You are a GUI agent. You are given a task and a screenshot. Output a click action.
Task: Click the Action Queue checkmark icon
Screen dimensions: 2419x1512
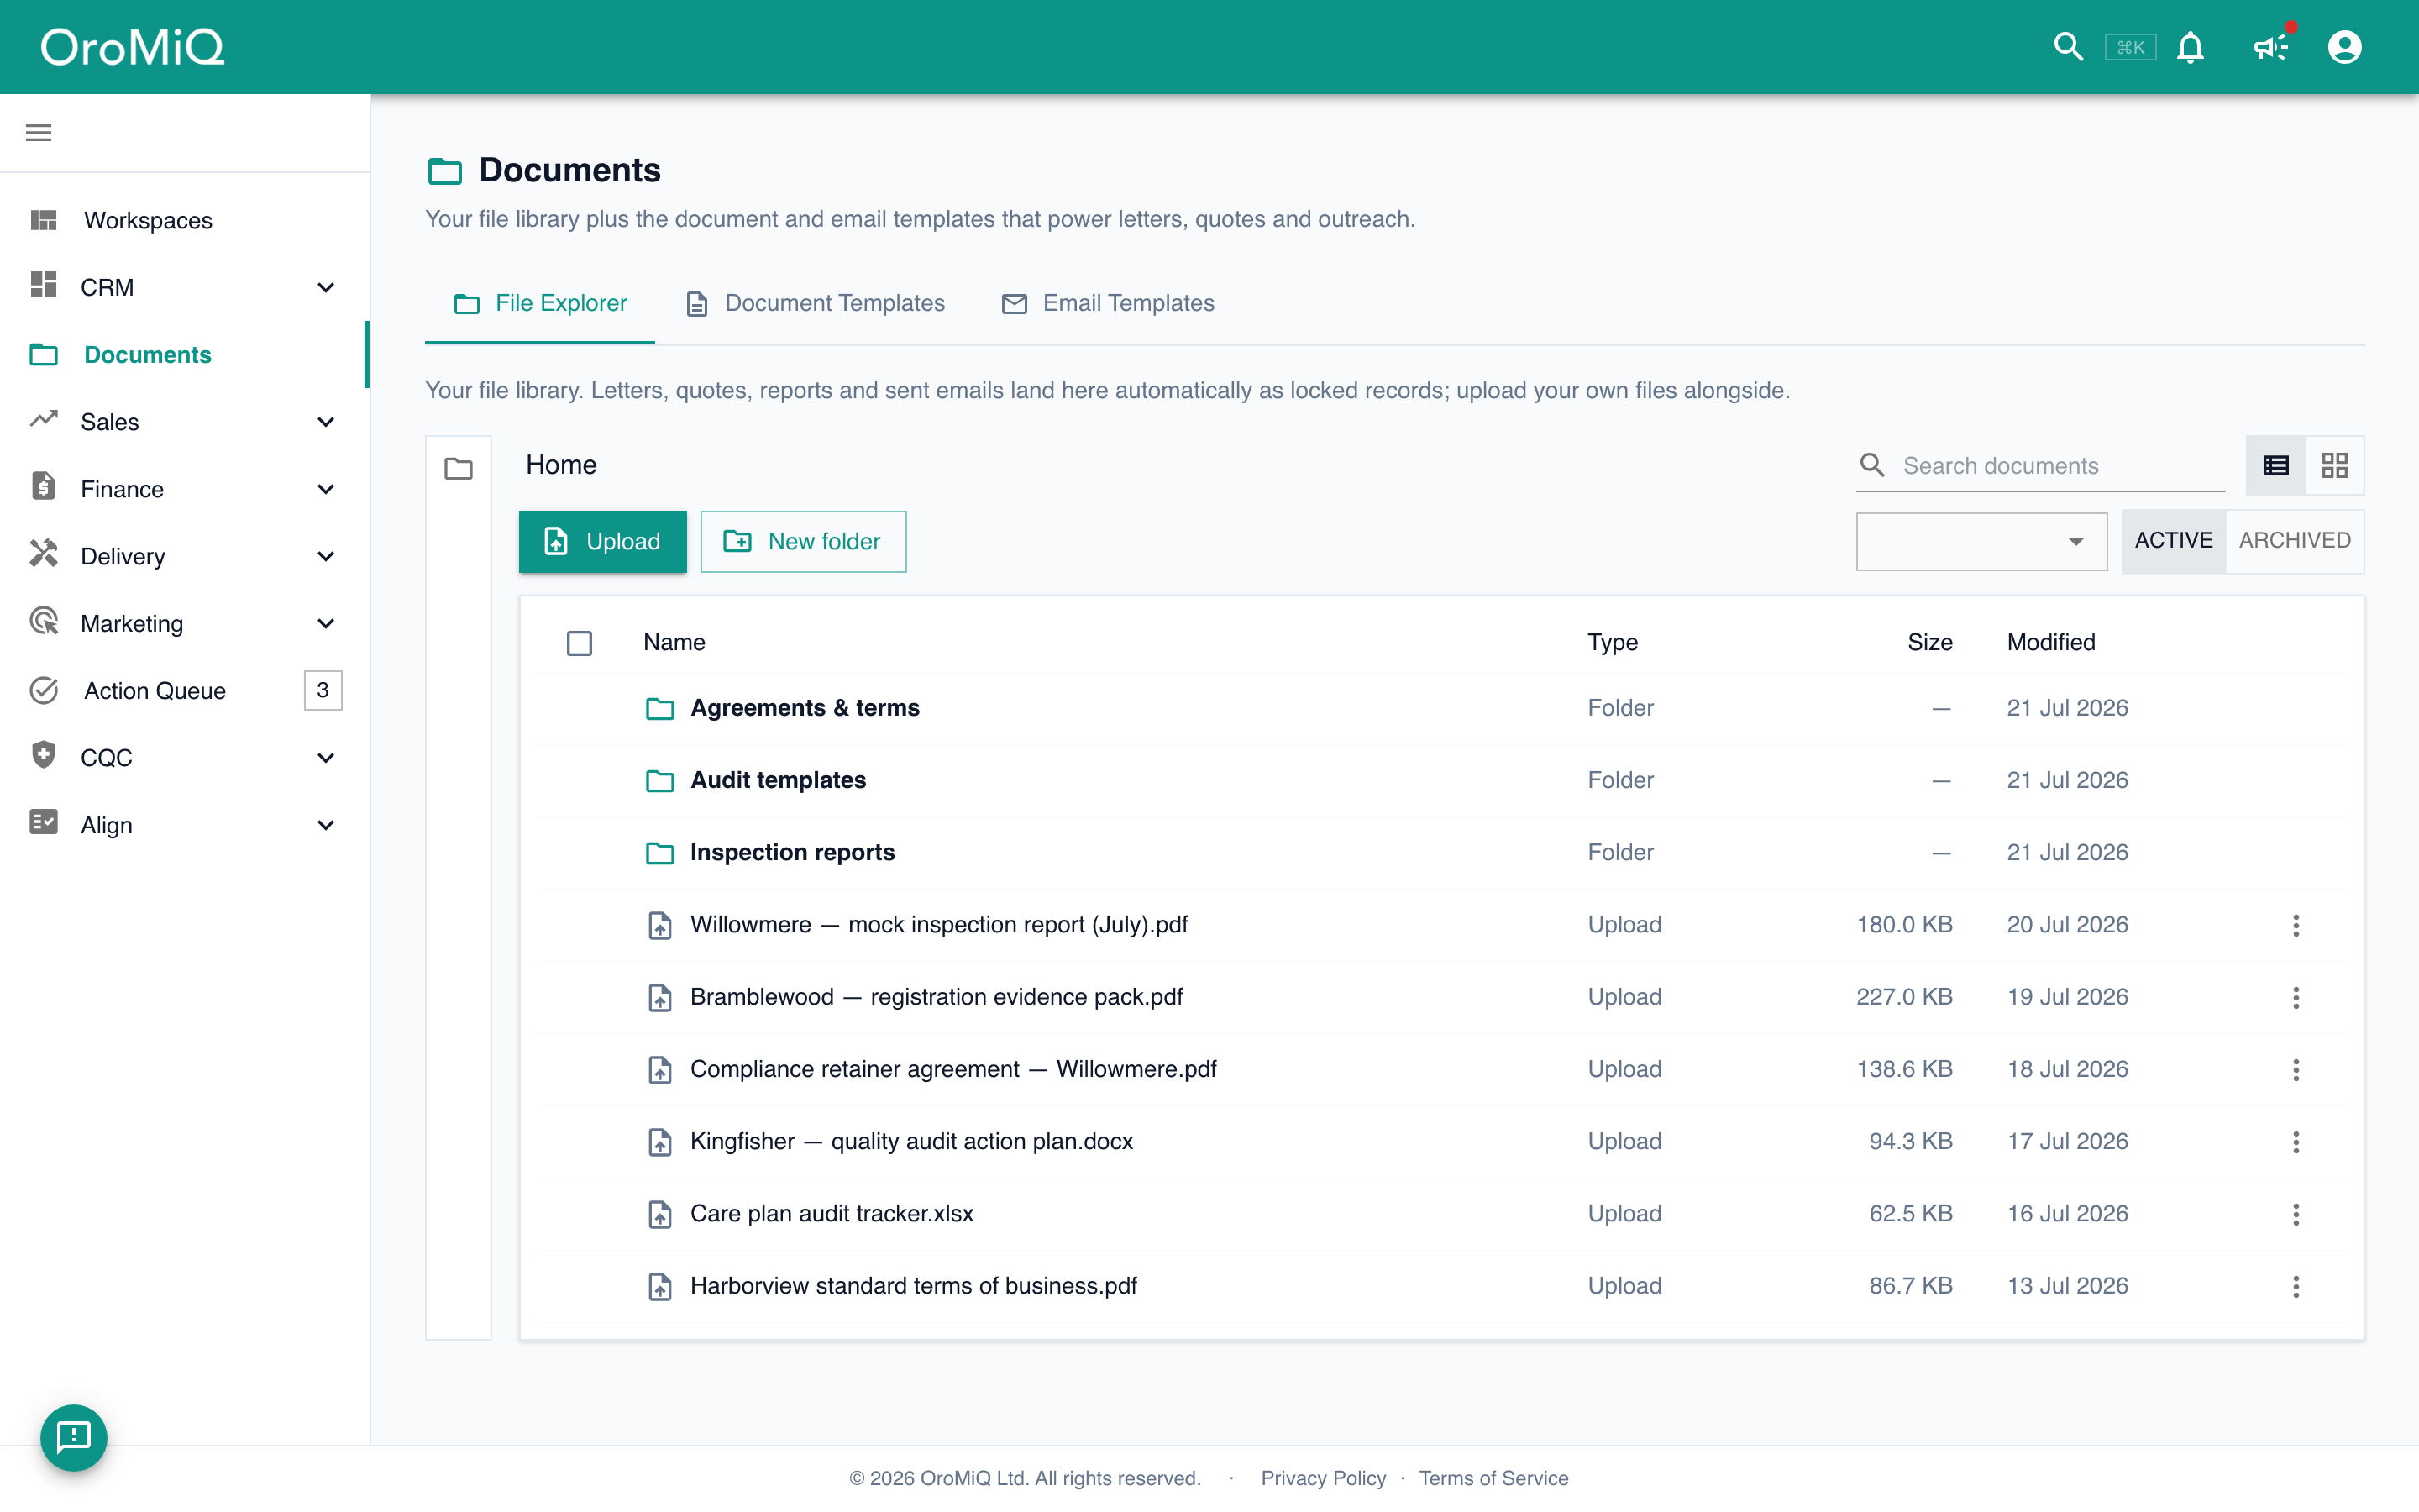tap(44, 690)
